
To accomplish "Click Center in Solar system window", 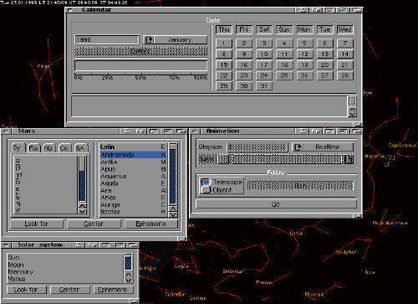I will pos(70,290).
